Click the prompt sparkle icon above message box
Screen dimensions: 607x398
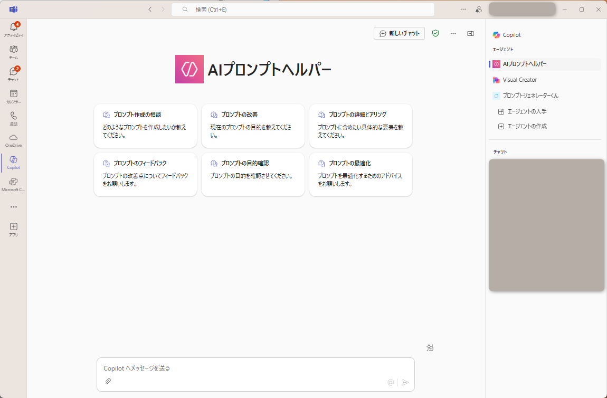pos(430,348)
